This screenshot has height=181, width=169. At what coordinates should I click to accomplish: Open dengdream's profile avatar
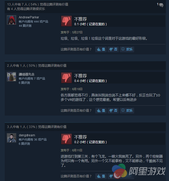[x=11, y=138]
